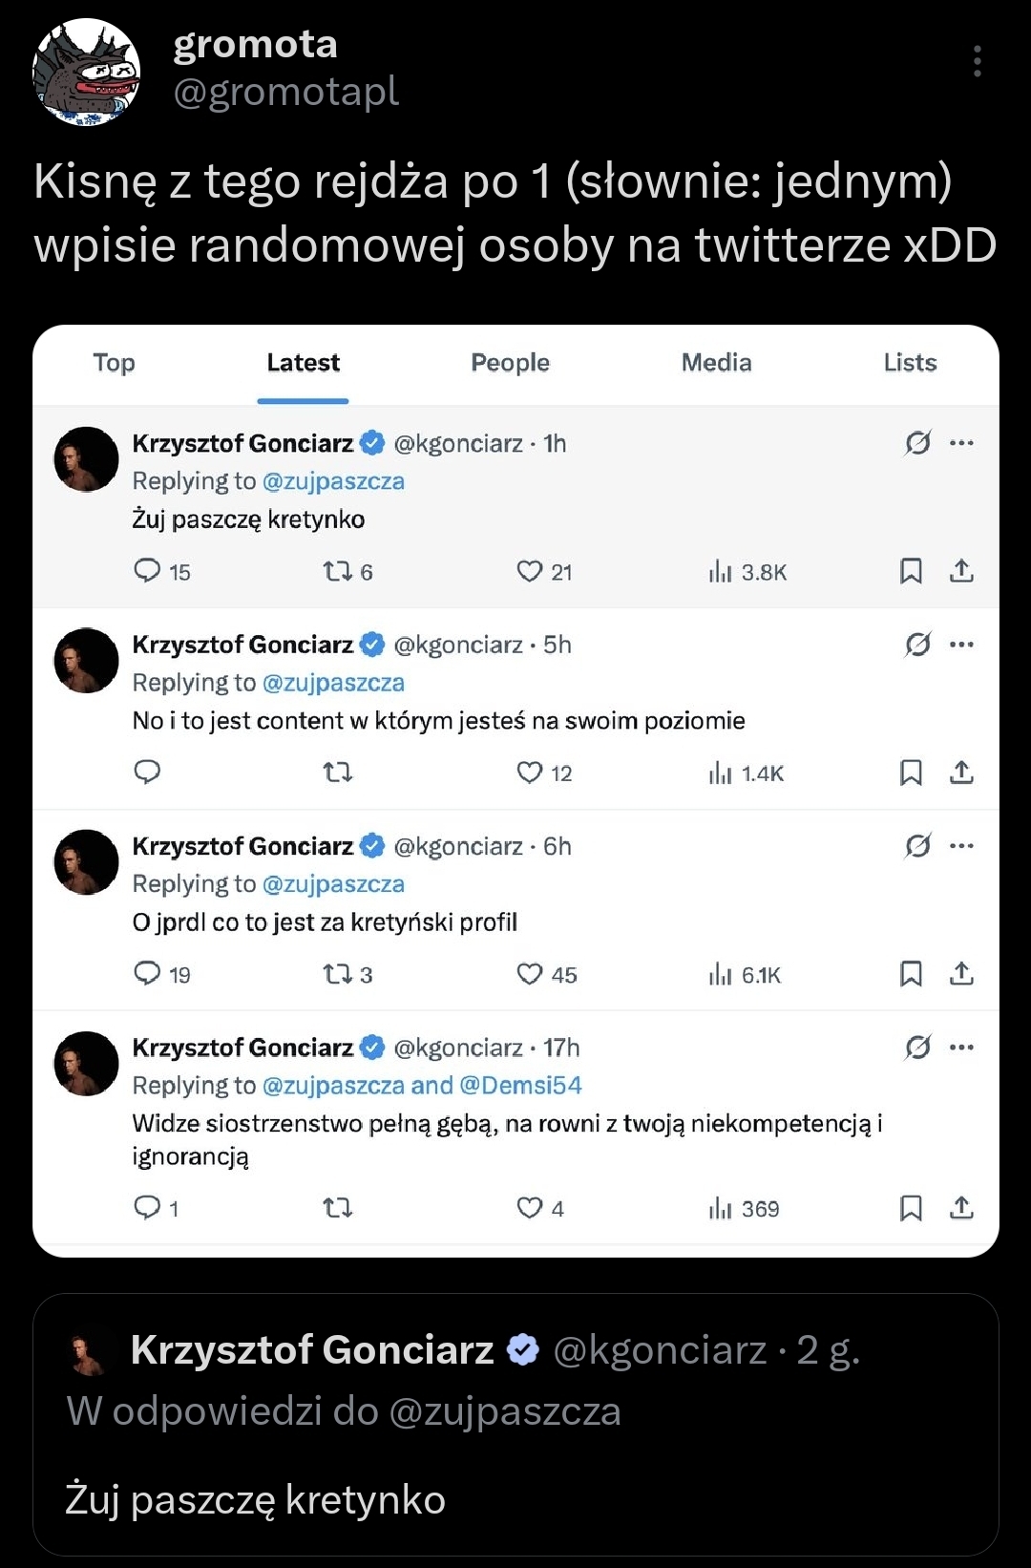This screenshot has width=1031, height=1568.
Task: Select the Media tab
Action: point(716,363)
